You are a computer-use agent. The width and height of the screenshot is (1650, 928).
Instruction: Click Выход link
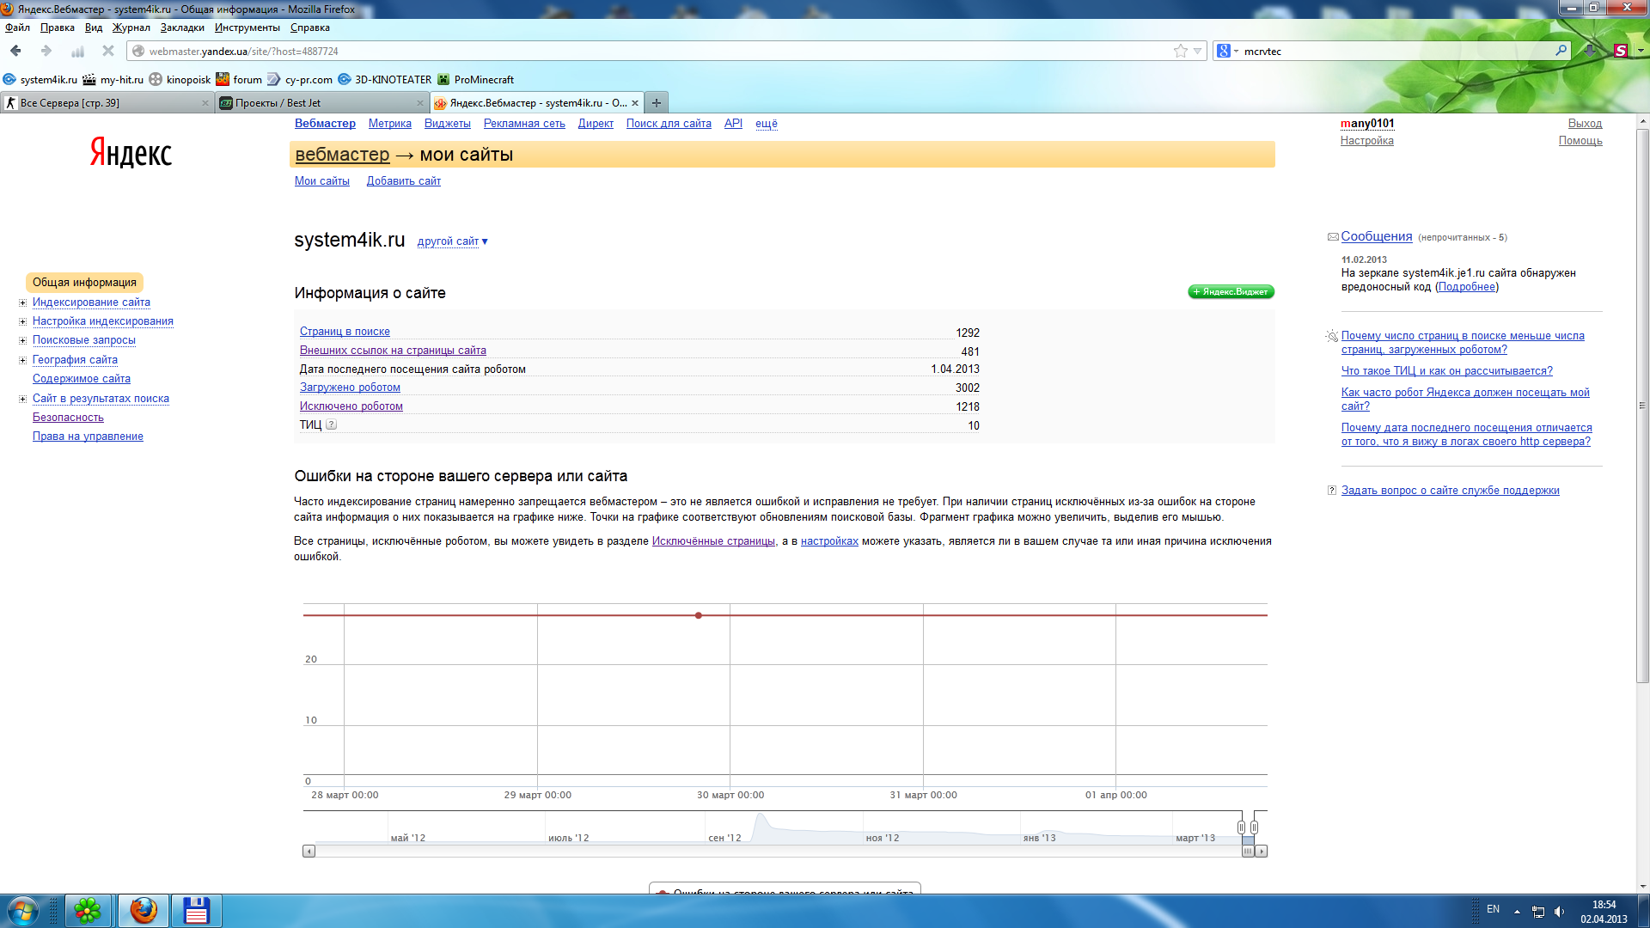pos(1585,124)
